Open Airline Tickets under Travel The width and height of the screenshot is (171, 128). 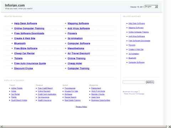pyautogui.click(x=17, y=88)
